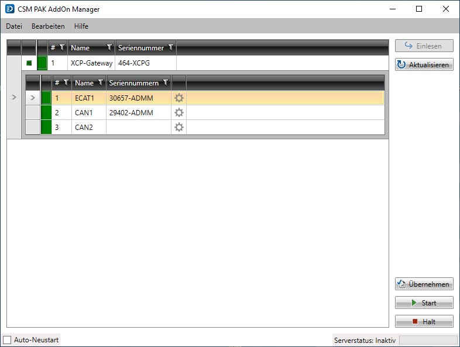Image resolution: width=460 pixels, height=347 pixels.
Task: Collapse the XCP-Gateway row
Action: coord(29,63)
